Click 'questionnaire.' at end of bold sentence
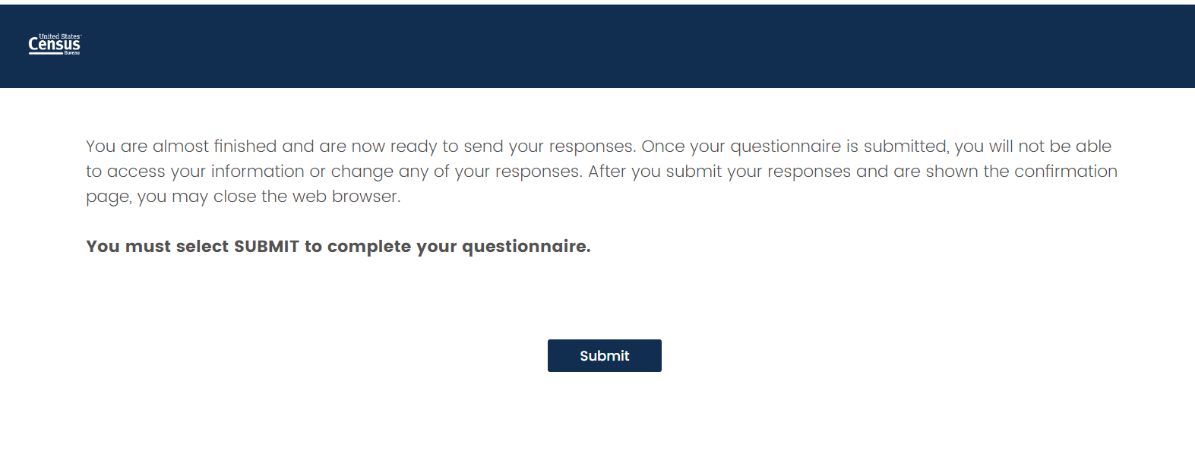The height and width of the screenshot is (451, 1195). click(526, 247)
